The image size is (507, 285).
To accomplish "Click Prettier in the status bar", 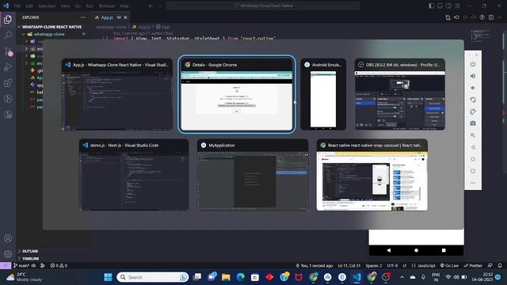I will pyautogui.click(x=473, y=266).
